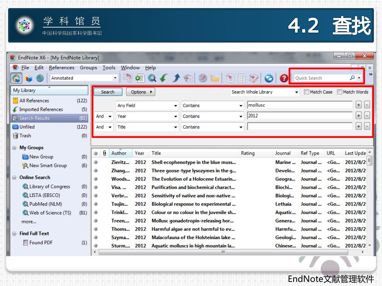Click the Quick Search magnifier icon
Viewport: 382px width, 286px height.
pyautogui.click(x=352, y=78)
